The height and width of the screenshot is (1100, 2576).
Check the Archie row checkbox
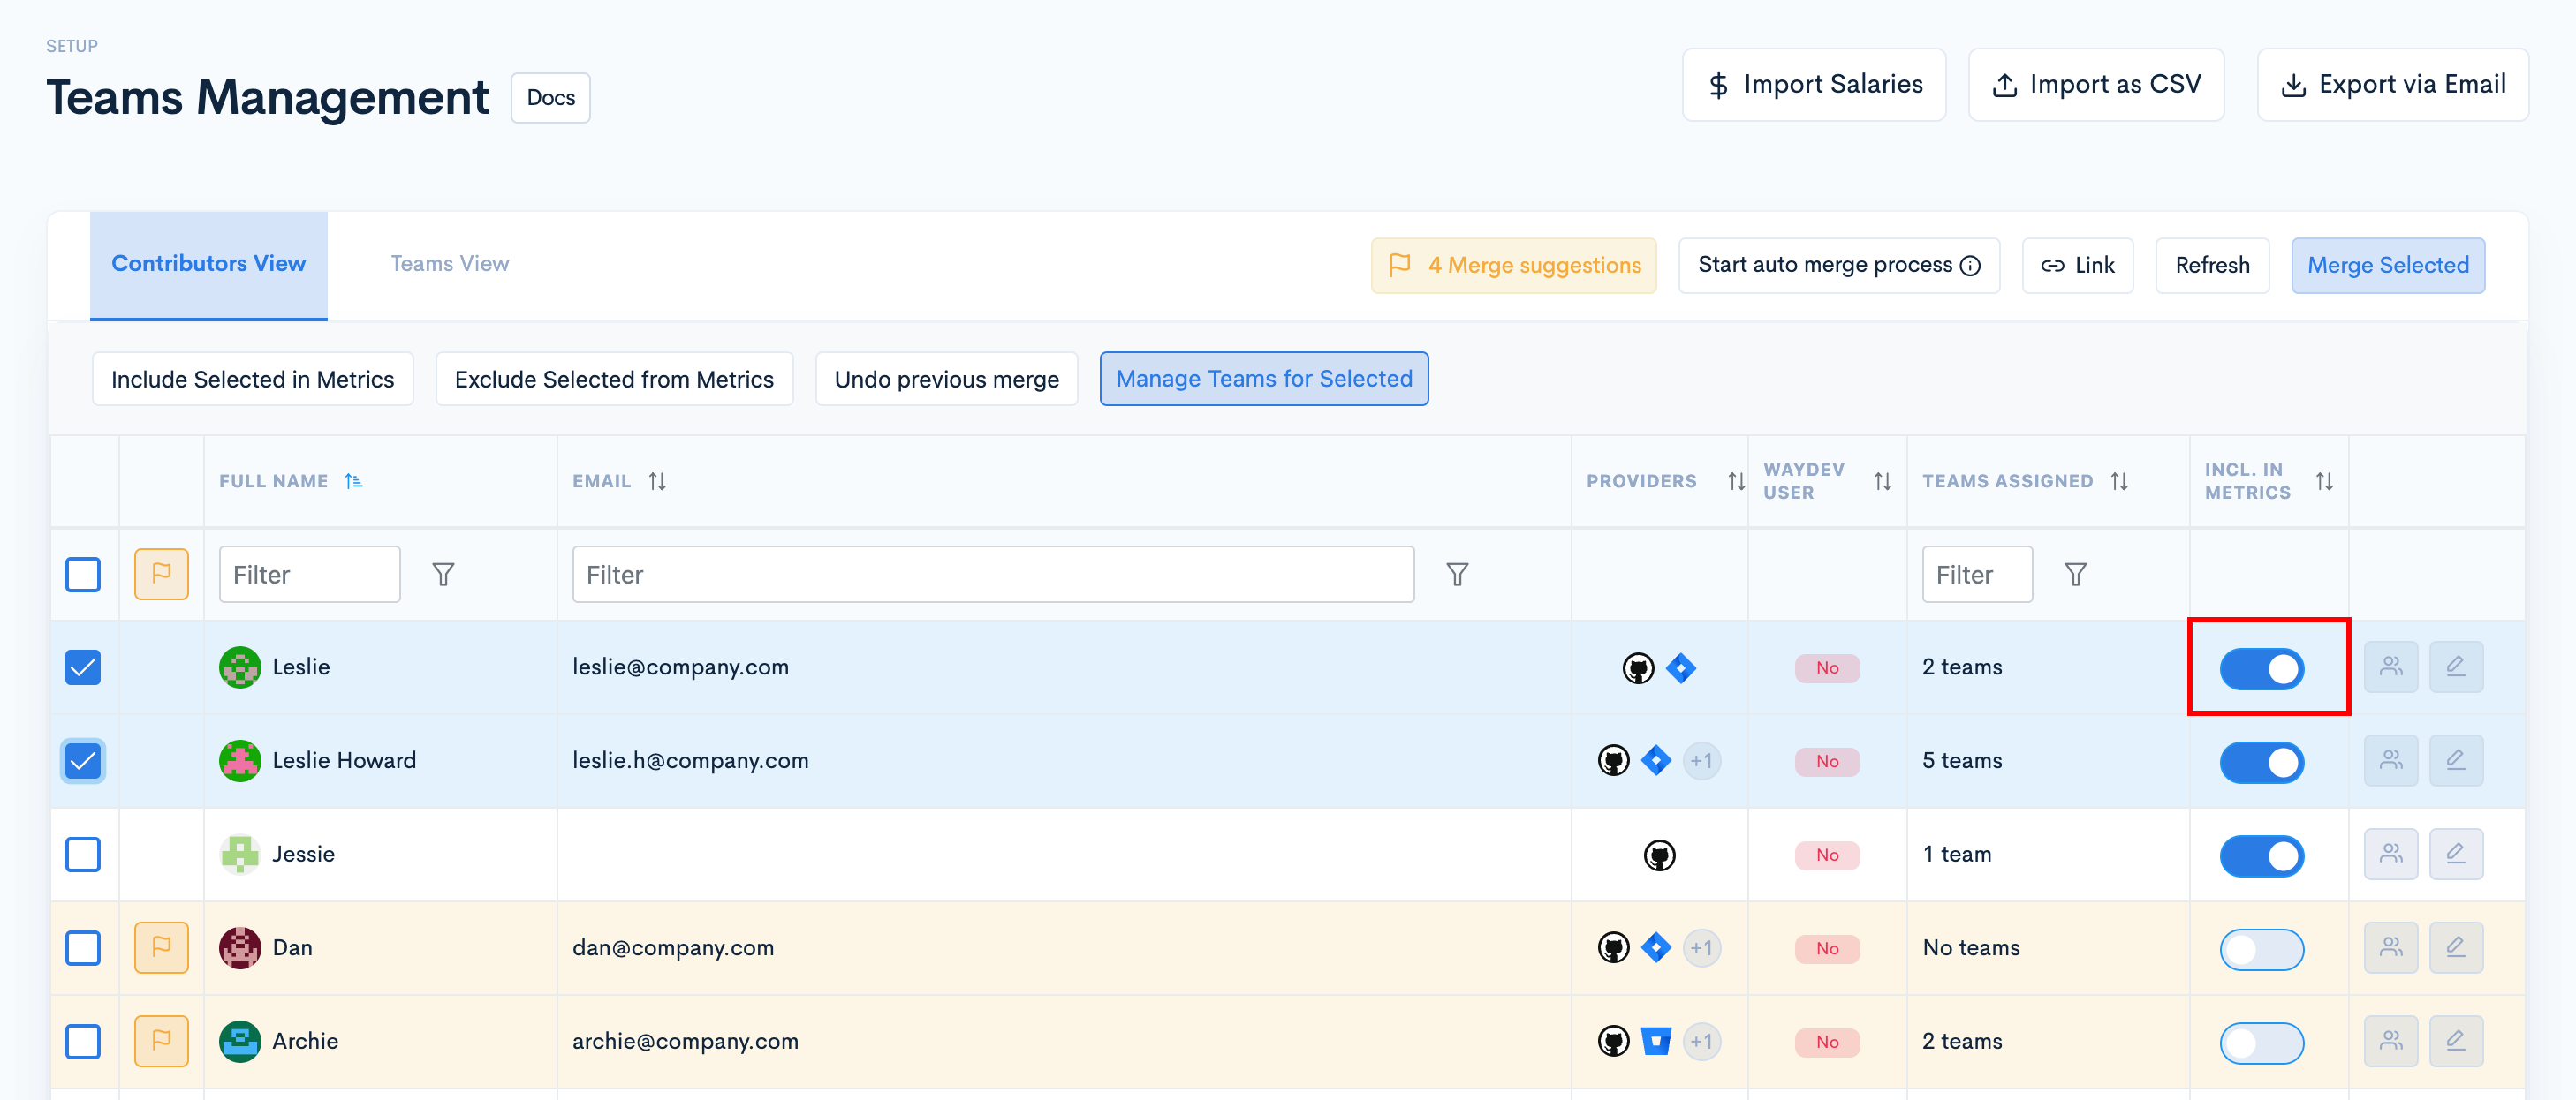pyautogui.click(x=83, y=1041)
